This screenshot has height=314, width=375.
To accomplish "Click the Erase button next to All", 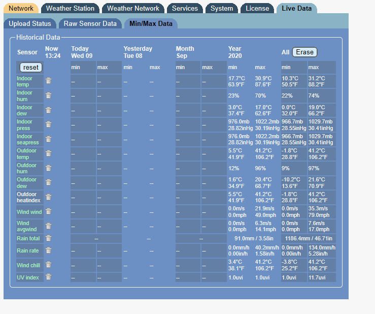I will (x=304, y=52).
